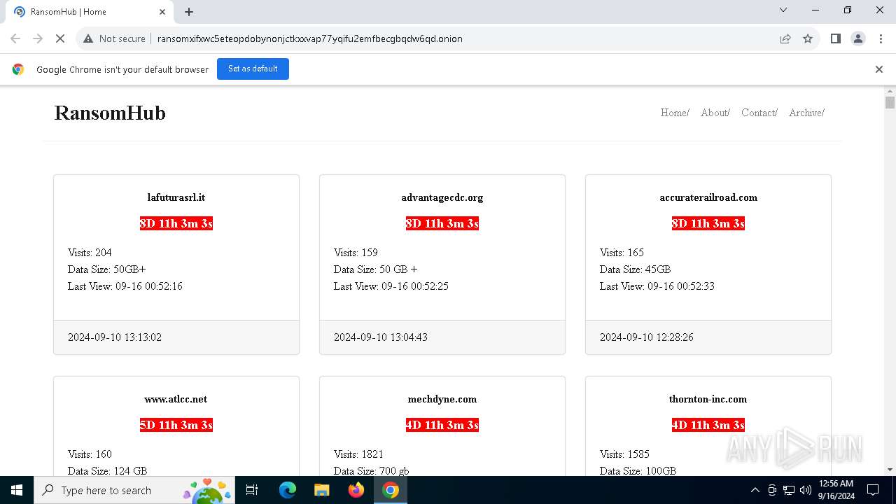
Task: Open the About/ navigation link
Action: coord(715,113)
